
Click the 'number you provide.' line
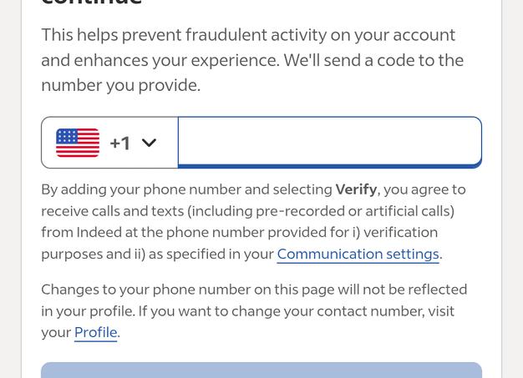(121, 86)
